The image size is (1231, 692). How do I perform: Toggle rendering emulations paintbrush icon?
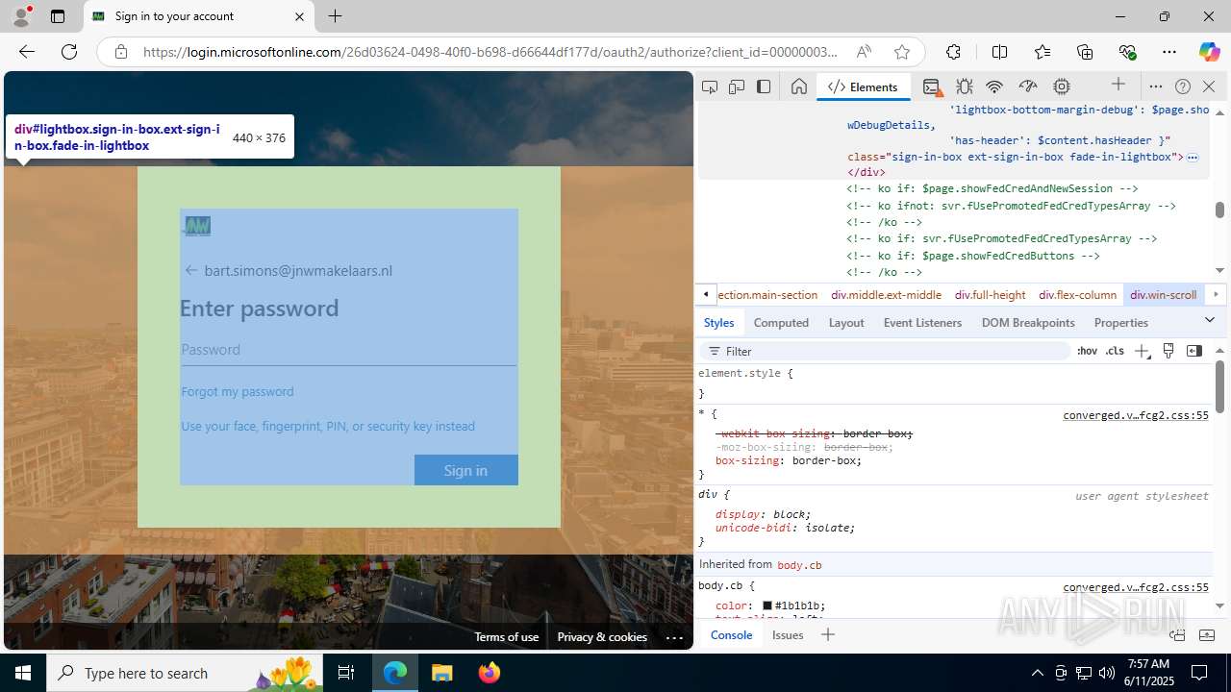(x=1168, y=351)
